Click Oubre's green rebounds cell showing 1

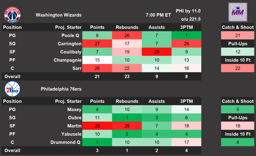pyautogui.click(x=127, y=118)
